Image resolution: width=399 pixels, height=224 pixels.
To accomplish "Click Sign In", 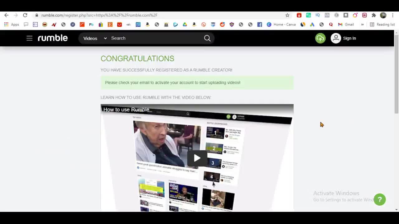I will click(x=349, y=38).
